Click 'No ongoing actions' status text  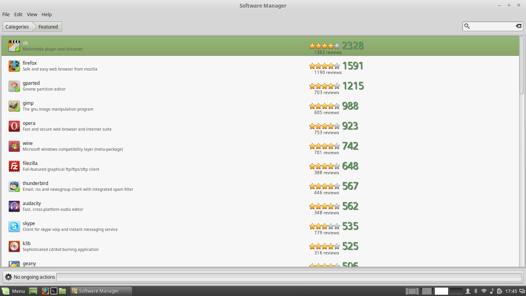click(34, 277)
